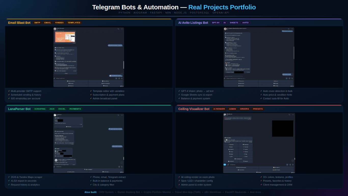Click message input field in Ceiling Visualizer chat
Screen dimensions: 348x196
pyautogui.click(x=257, y=165)
